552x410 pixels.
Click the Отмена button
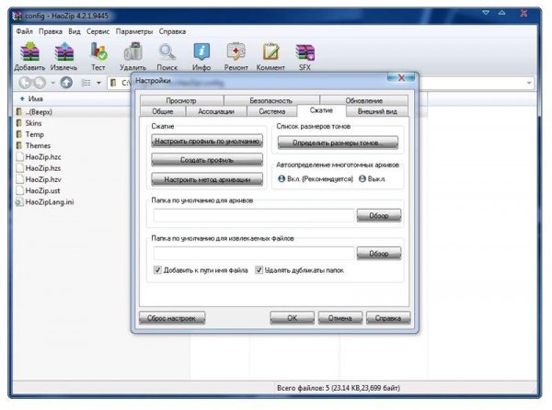click(340, 318)
